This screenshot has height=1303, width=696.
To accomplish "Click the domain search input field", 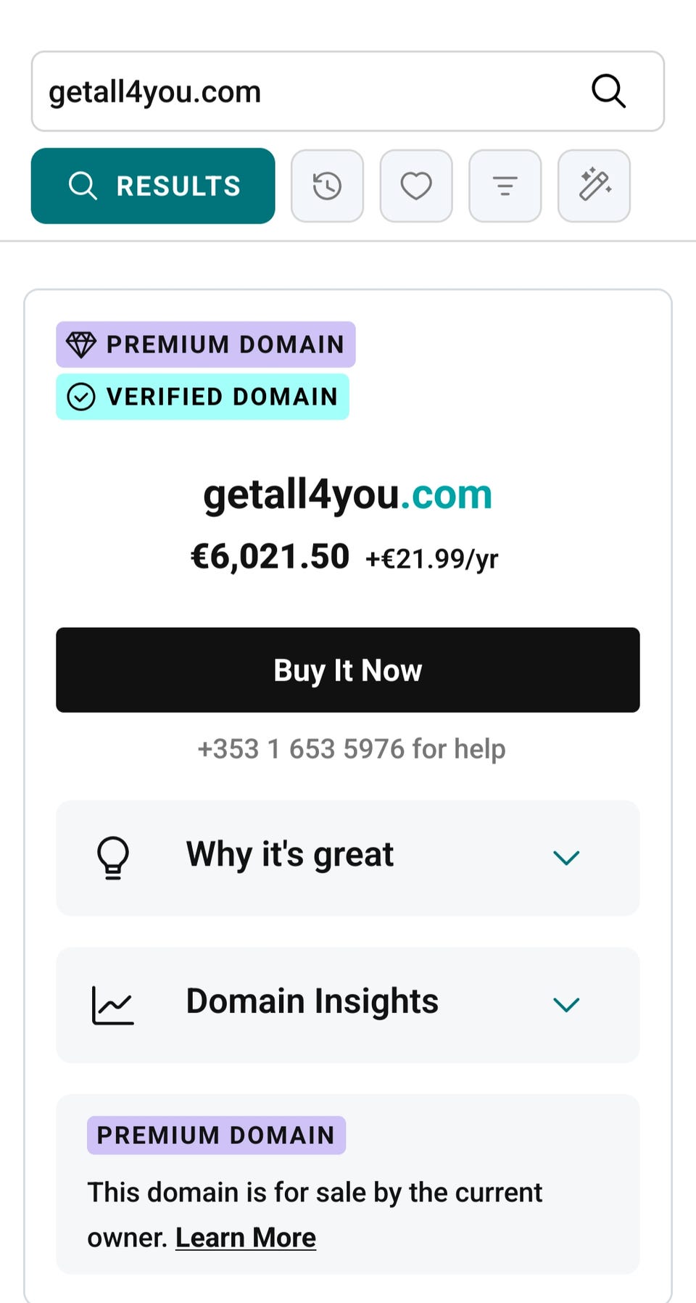I will pos(304,91).
